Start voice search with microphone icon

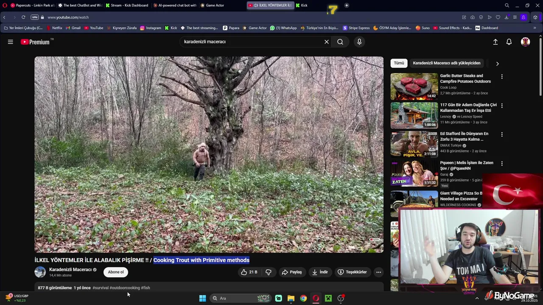[x=359, y=42]
